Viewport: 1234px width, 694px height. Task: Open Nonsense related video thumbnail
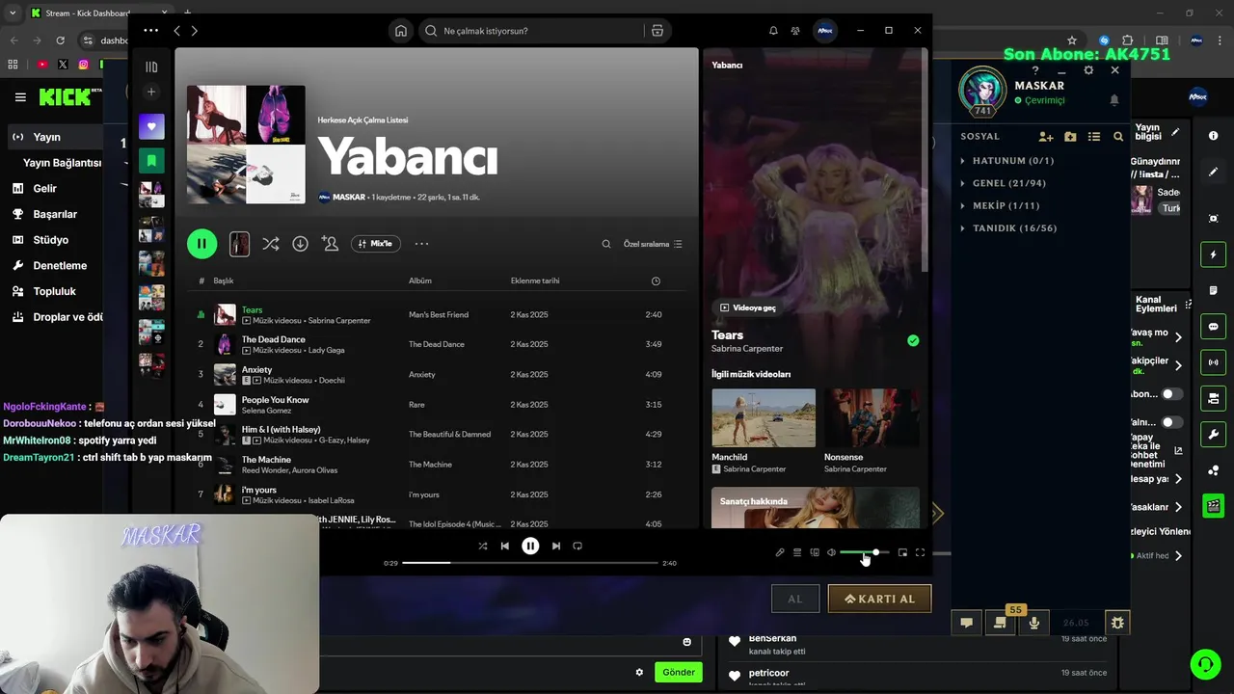pyautogui.click(x=872, y=417)
